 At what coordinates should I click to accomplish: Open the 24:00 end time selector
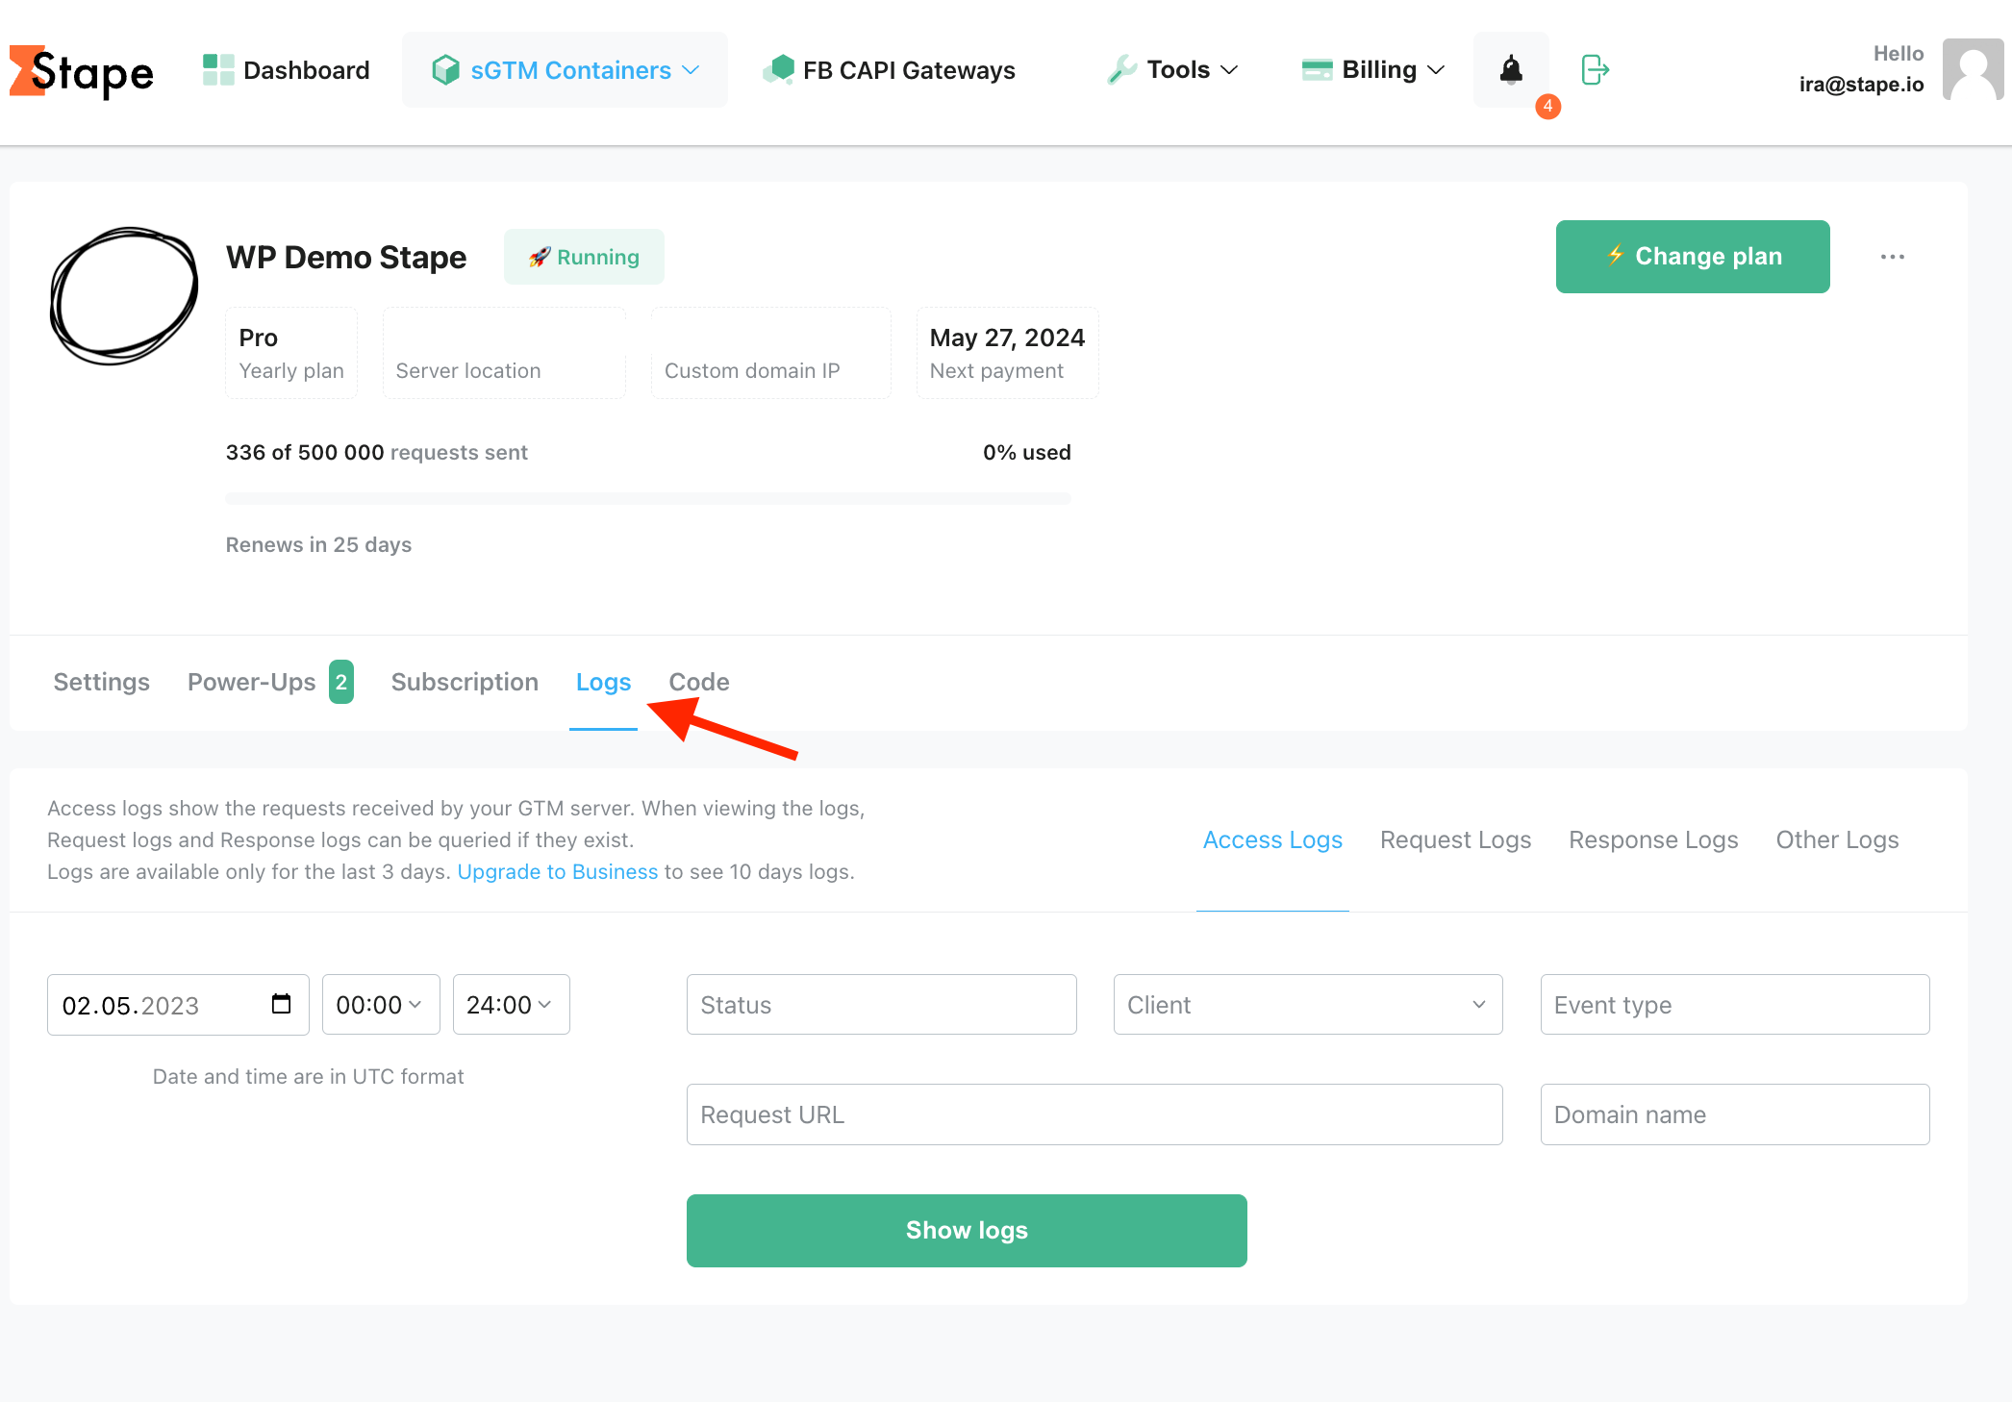(x=511, y=1004)
